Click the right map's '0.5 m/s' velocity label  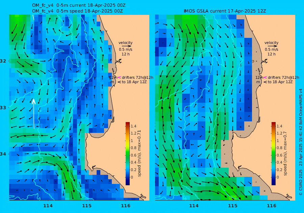click(x=272, y=50)
